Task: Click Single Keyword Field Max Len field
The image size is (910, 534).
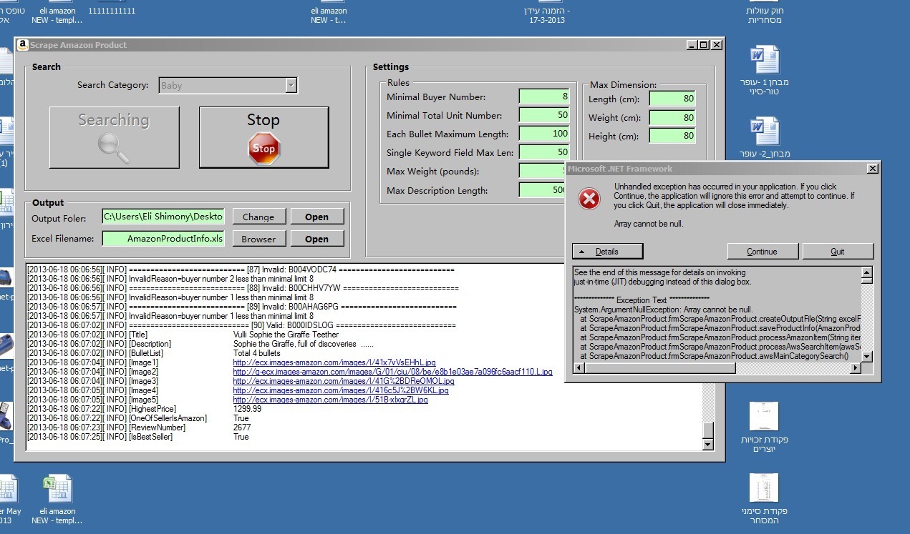Action: [544, 152]
